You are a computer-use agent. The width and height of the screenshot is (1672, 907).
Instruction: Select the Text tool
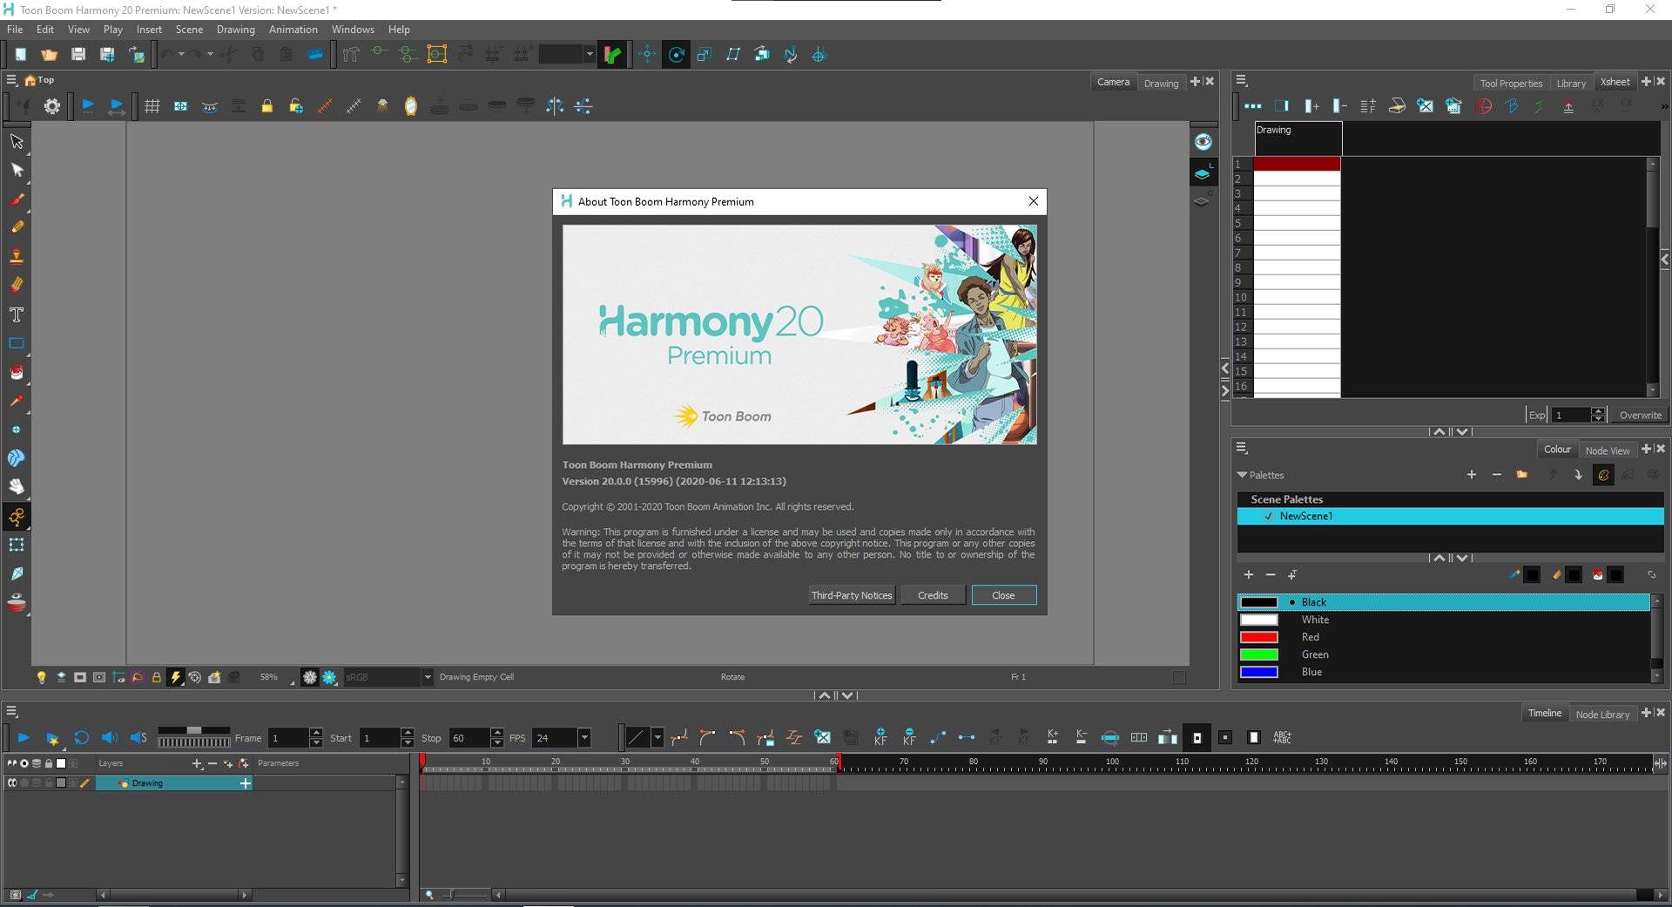coord(17,315)
